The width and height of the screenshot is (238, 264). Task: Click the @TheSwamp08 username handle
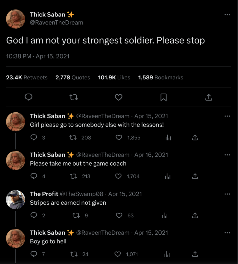click(x=81, y=194)
